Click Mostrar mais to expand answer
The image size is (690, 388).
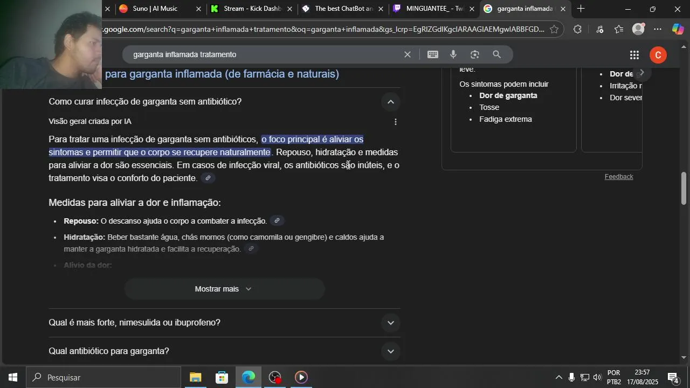(x=224, y=289)
